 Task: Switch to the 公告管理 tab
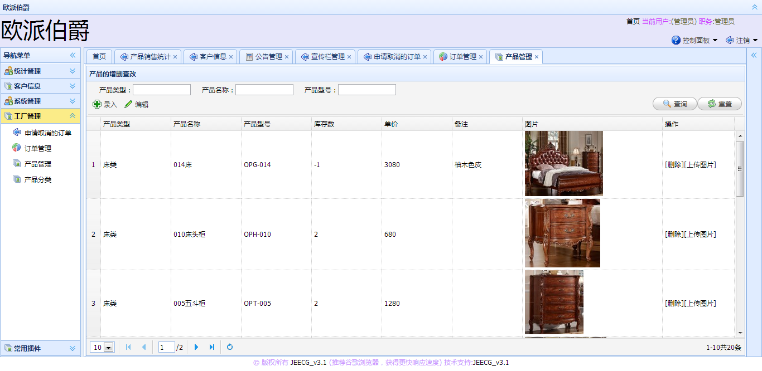pos(268,57)
